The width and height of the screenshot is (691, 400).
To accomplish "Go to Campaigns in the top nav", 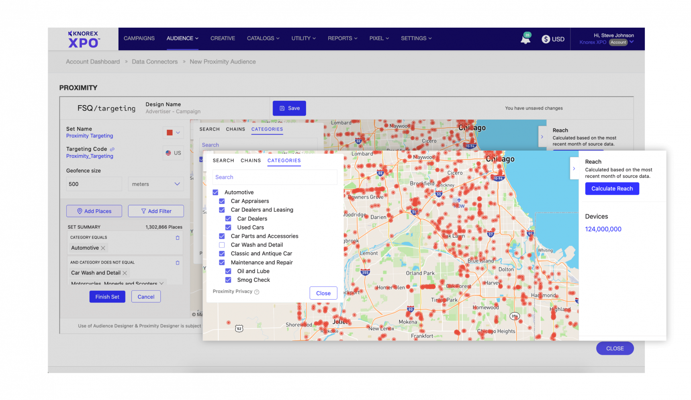I will [x=139, y=39].
